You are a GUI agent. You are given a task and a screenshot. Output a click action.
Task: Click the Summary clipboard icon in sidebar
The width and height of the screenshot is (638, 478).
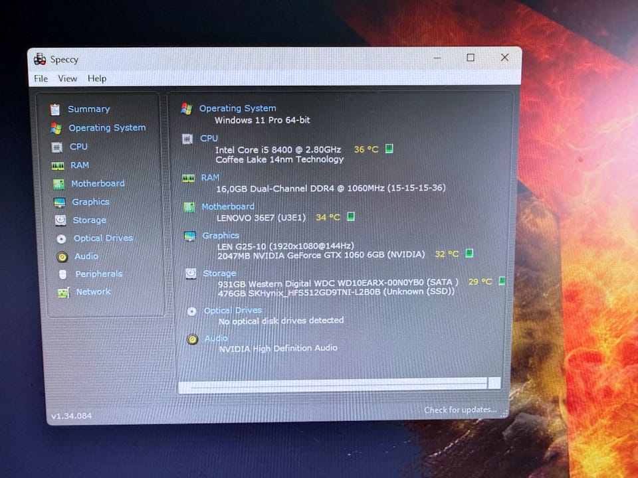click(55, 110)
